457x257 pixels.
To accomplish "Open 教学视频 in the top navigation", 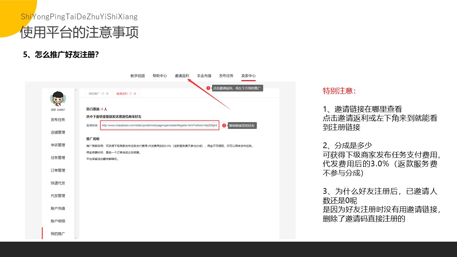I will [137, 76].
